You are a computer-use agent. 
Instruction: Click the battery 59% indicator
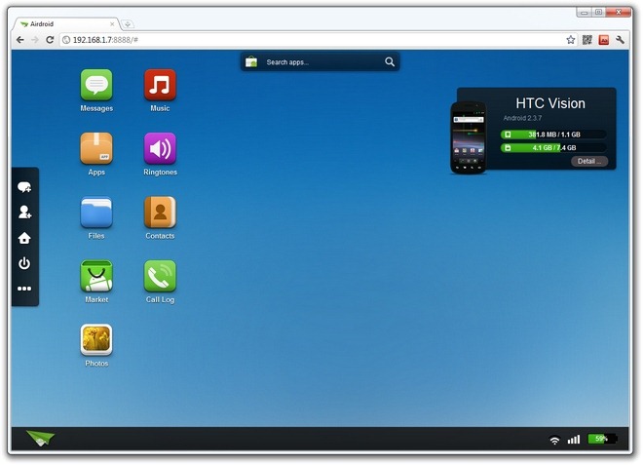pos(602,439)
